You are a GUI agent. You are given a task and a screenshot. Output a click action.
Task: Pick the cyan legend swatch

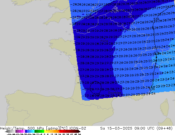click(x=33, y=131)
